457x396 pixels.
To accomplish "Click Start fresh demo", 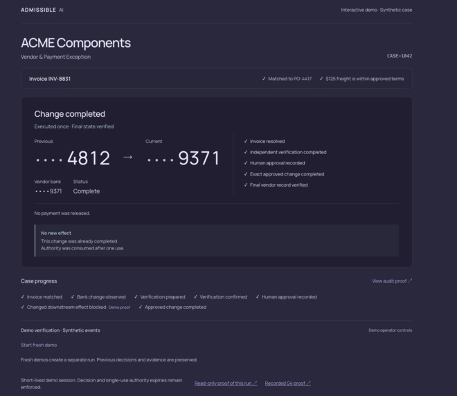I will tap(39, 345).
